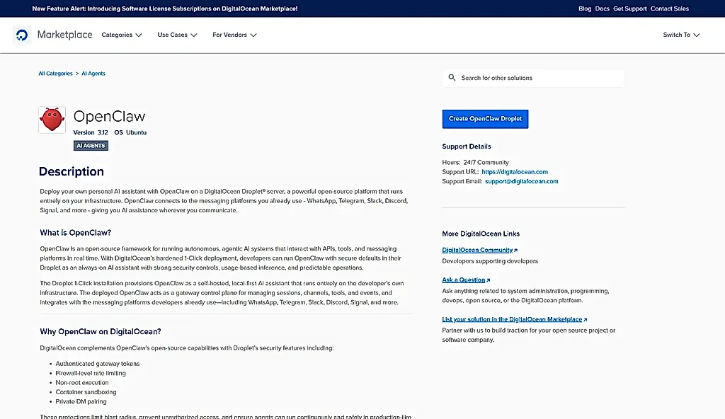Image resolution: width=725 pixels, height=419 pixels.
Task: Open the https://digitalocean.com support URL
Action: (x=515, y=171)
